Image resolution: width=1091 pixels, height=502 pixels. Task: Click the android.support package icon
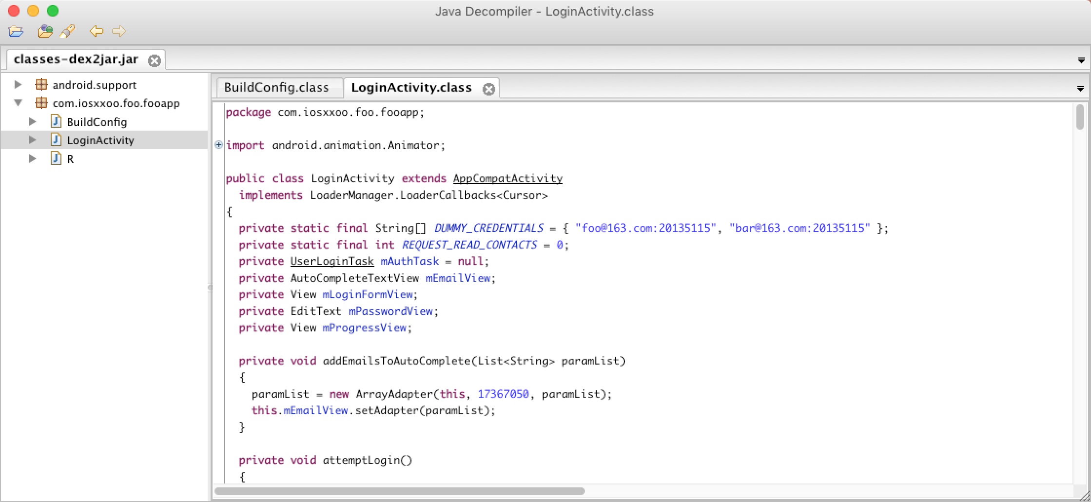pos(41,84)
